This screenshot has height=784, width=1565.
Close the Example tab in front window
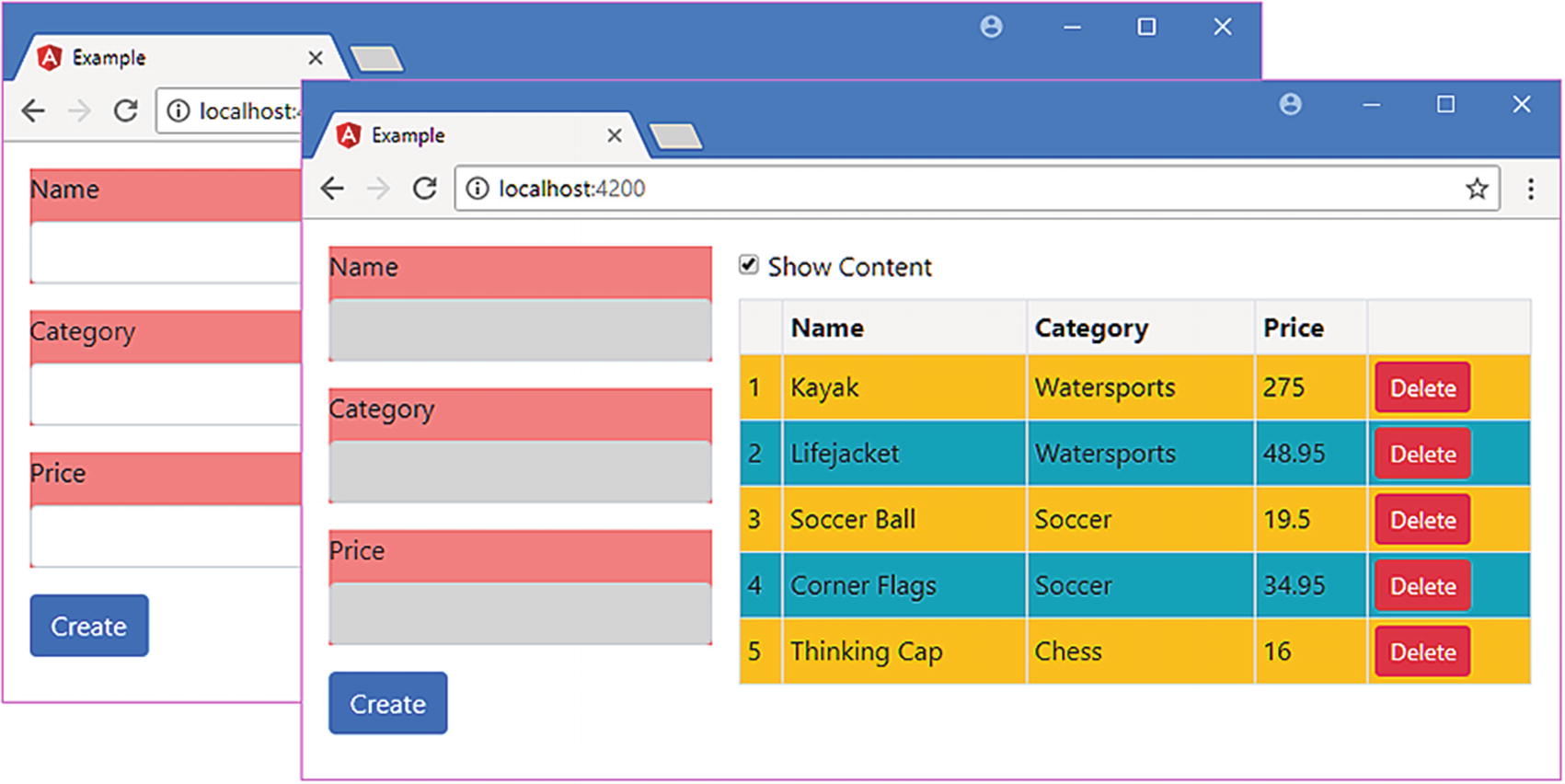615,135
